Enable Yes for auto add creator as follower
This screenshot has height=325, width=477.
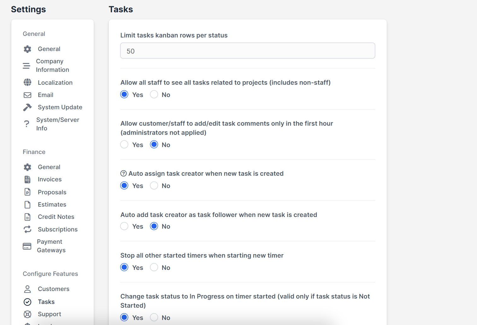[124, 226]
